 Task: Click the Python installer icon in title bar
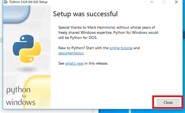point(6,2)
